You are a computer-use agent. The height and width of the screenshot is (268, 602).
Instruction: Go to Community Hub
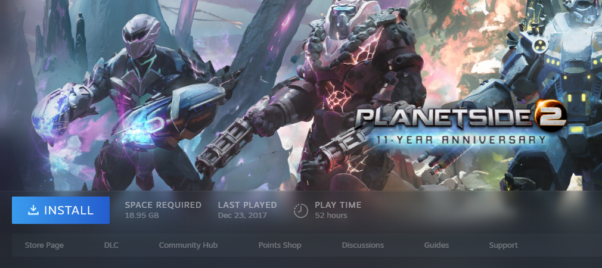[x=188, y=245]
